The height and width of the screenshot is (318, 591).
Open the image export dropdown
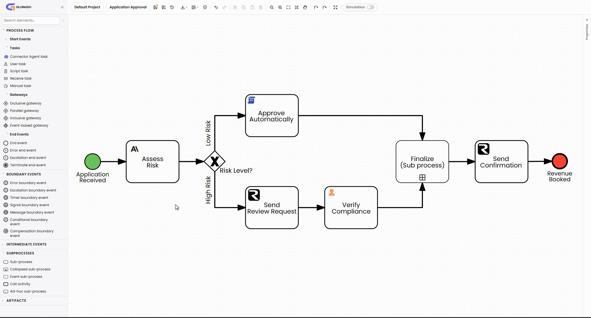195,7
